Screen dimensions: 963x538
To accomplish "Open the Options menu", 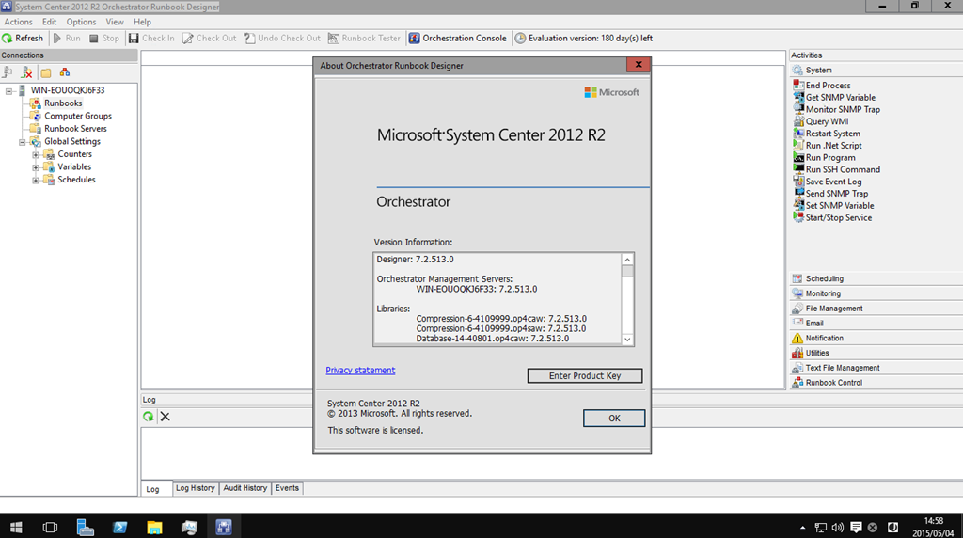I will (81, 22).
